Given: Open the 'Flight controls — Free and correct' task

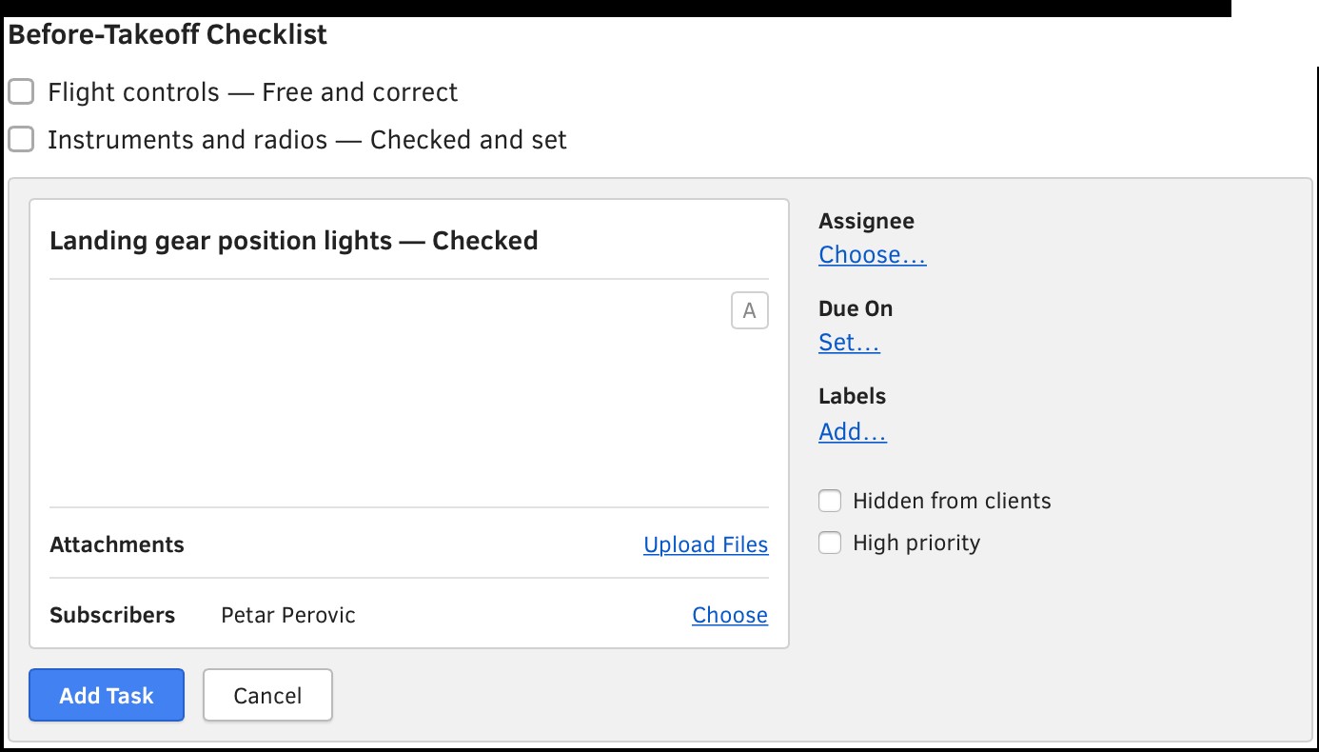Looking at the screenshot, I should click(x=252, y=92).
